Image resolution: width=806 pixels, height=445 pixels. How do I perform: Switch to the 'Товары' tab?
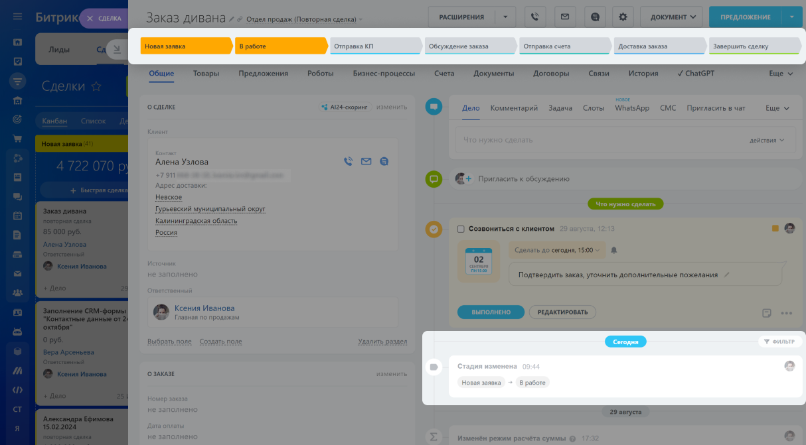point(206,74)
